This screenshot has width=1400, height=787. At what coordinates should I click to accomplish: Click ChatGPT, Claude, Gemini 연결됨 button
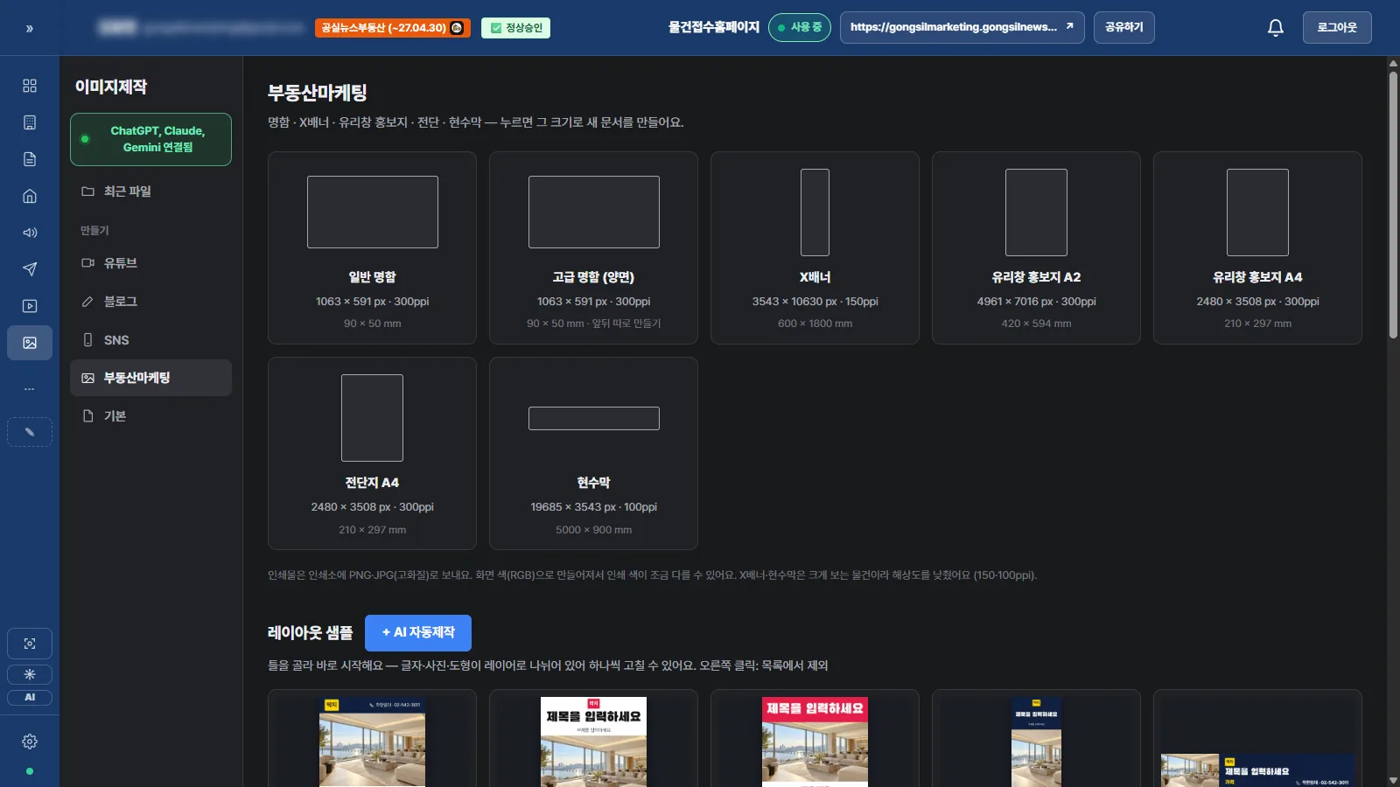[x=150, y=139]
